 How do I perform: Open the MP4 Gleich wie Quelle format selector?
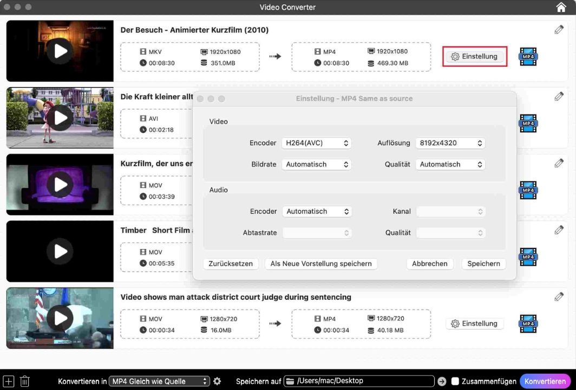pos(159,381)
